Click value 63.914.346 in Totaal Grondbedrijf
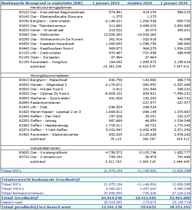Screen dimensions: 192x210 (112, 198)
